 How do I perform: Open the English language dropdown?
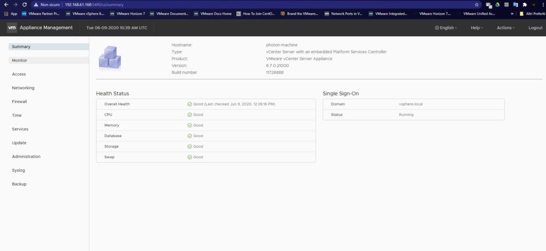[446, 28]
